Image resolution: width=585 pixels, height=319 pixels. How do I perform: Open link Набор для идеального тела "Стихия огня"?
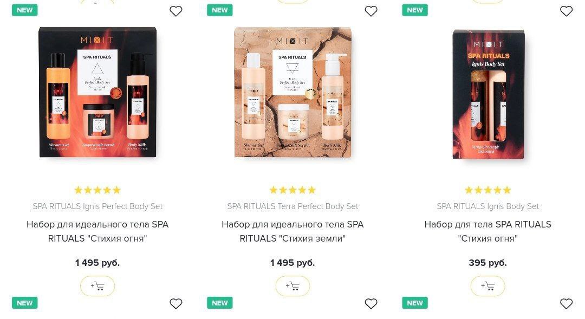(x=97, y=231)
